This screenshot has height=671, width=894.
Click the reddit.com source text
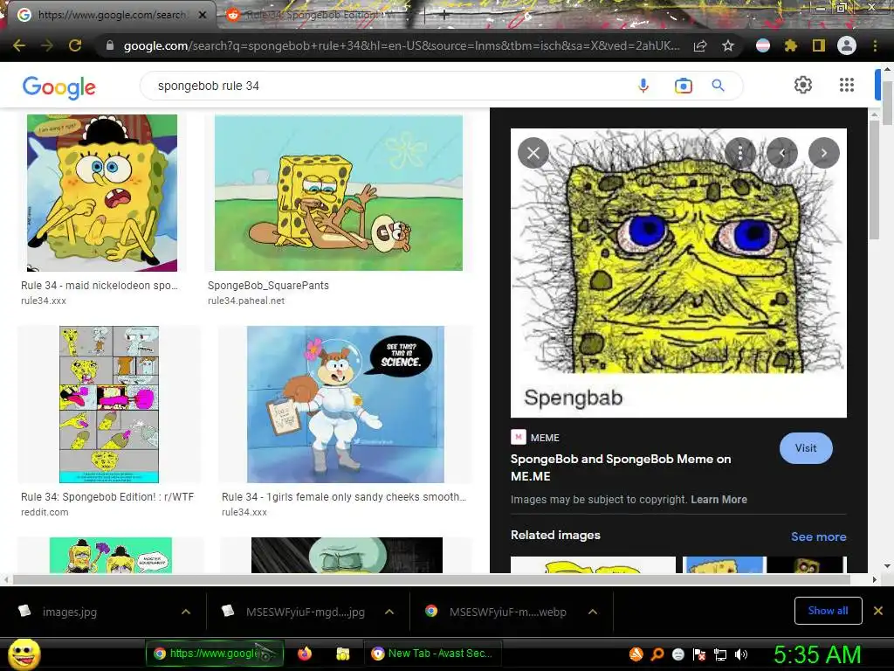pos(45,512)
